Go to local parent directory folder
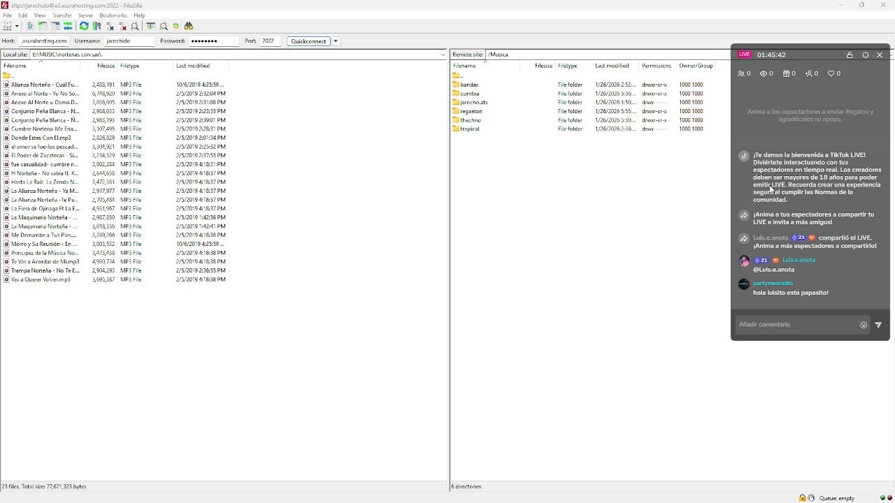Viewport: 895px width, 503px height. click(8, 75)
